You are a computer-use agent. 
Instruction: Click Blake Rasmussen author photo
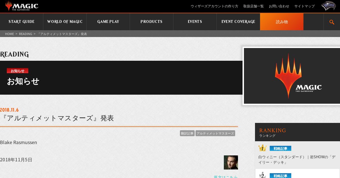[231, 162]
